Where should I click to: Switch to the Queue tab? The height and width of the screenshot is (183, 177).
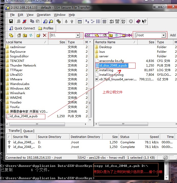click(28, 131)
